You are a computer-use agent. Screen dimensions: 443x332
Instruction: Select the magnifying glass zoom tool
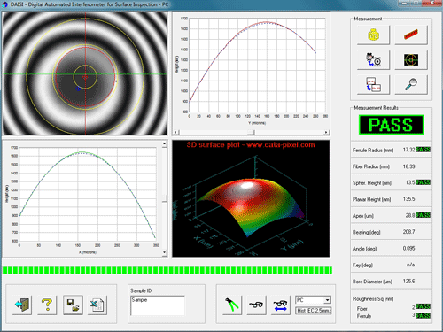pos(411,85)
